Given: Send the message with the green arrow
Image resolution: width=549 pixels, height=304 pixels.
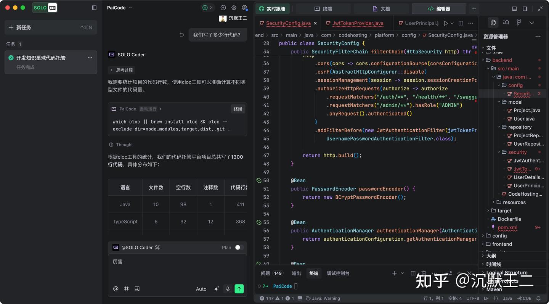Looking at the screenshot, I should (239, 289).
